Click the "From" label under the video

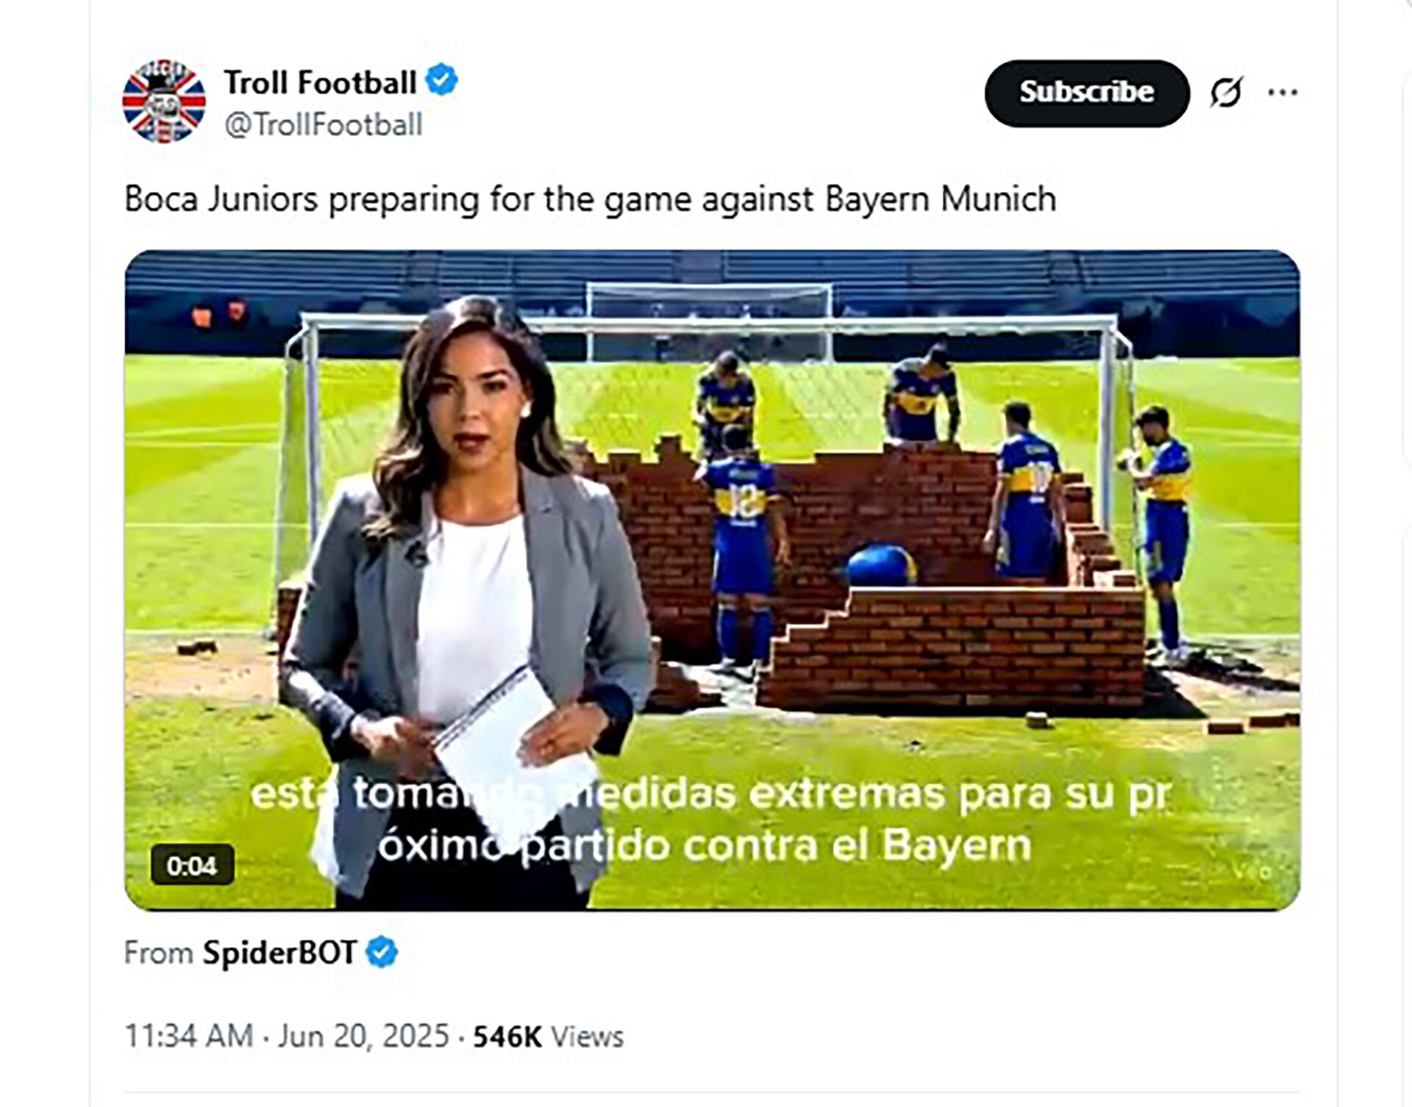(x=158, y=953)
